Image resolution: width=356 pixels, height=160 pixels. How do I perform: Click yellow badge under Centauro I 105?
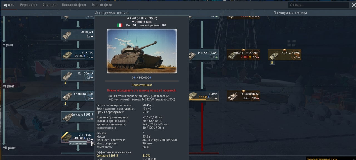pos(65,103)
